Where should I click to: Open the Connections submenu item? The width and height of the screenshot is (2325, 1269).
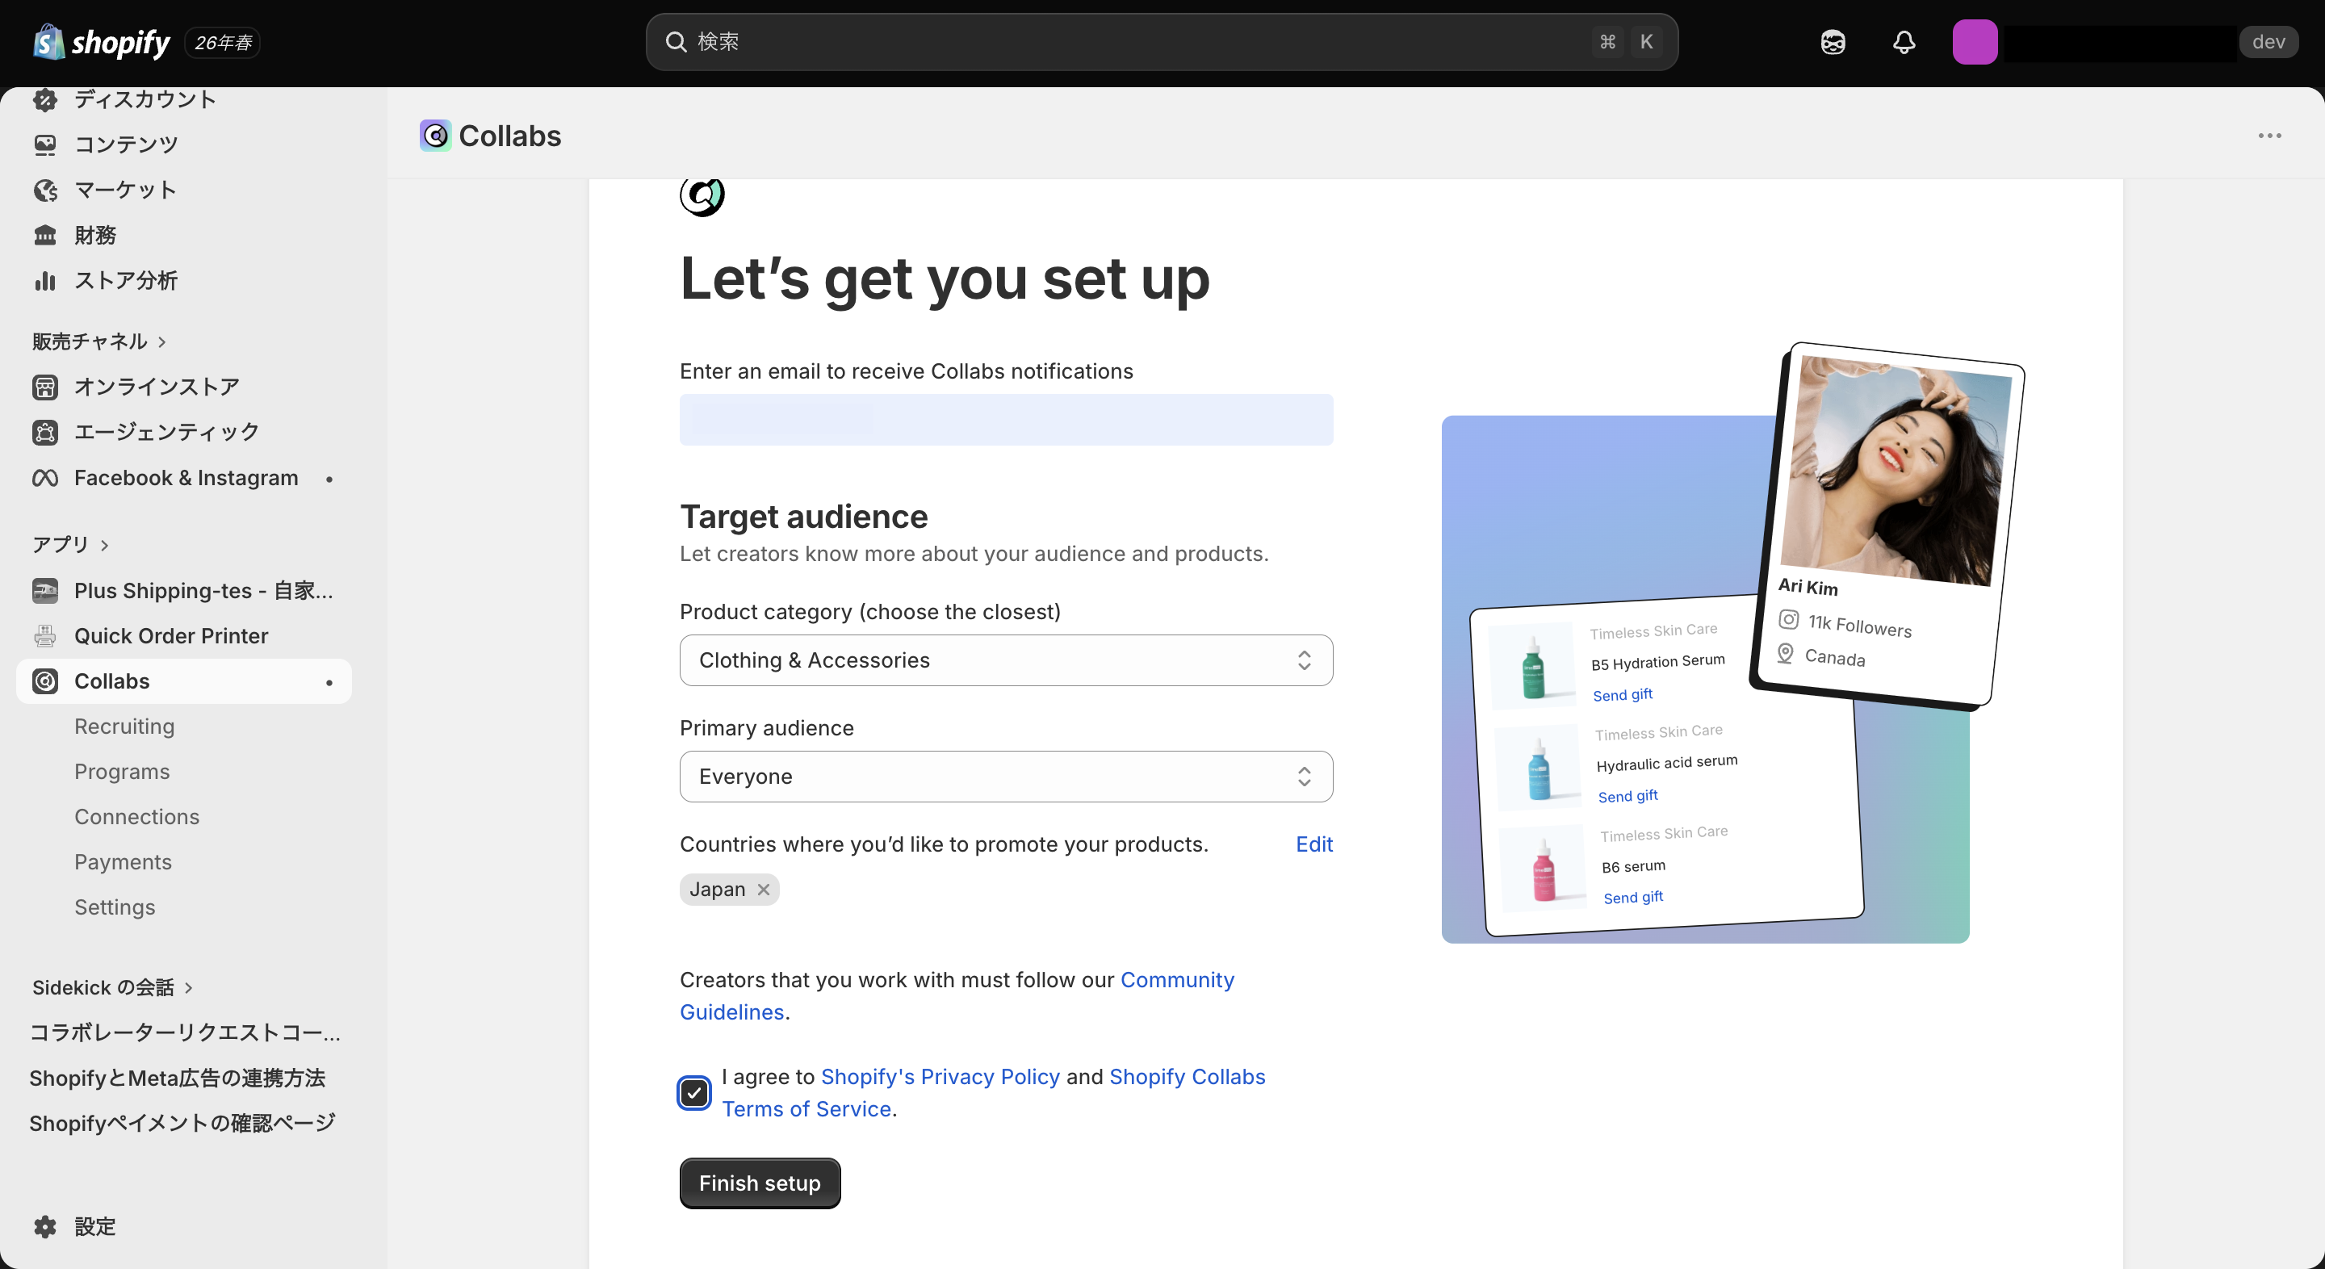[x=137, y=817]
